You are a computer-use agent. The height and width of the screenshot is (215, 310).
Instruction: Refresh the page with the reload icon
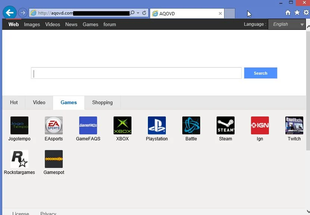point(144,13)
